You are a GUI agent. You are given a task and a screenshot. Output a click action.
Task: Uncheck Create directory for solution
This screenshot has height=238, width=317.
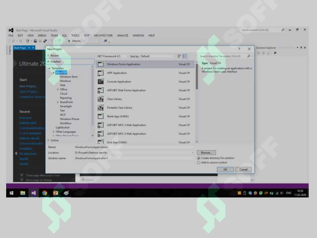(x=199, y=158)
